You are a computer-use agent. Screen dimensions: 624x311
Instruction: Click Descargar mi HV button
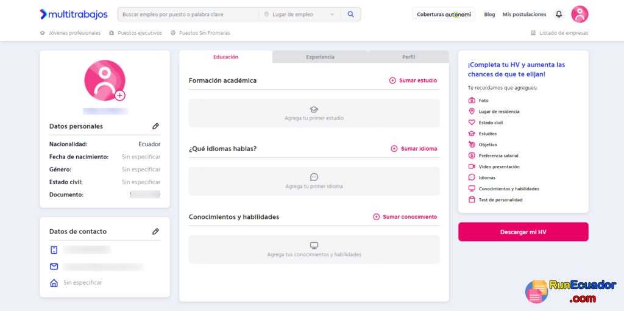[x=523, y=232]
